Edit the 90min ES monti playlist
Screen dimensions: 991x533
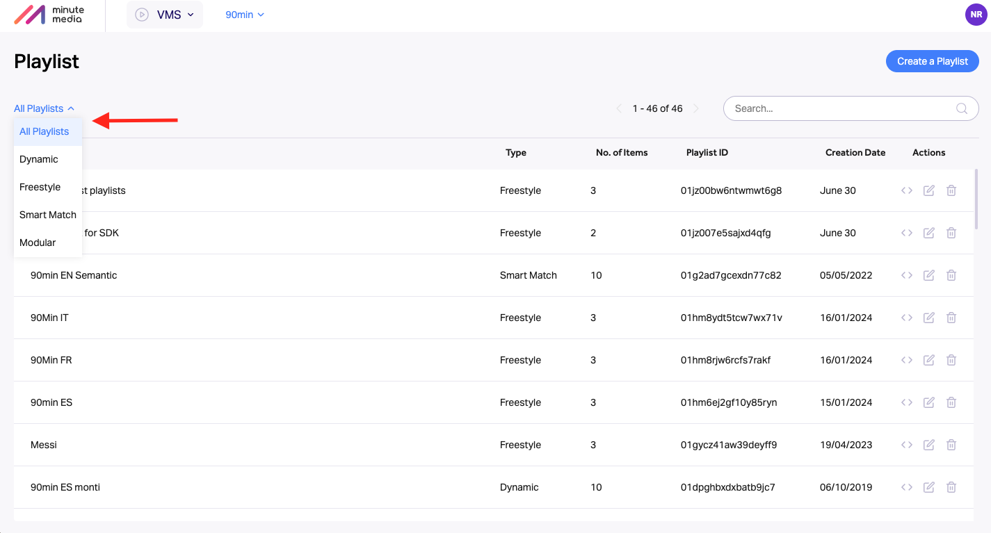pyautogui.click(x=928, y=487)
